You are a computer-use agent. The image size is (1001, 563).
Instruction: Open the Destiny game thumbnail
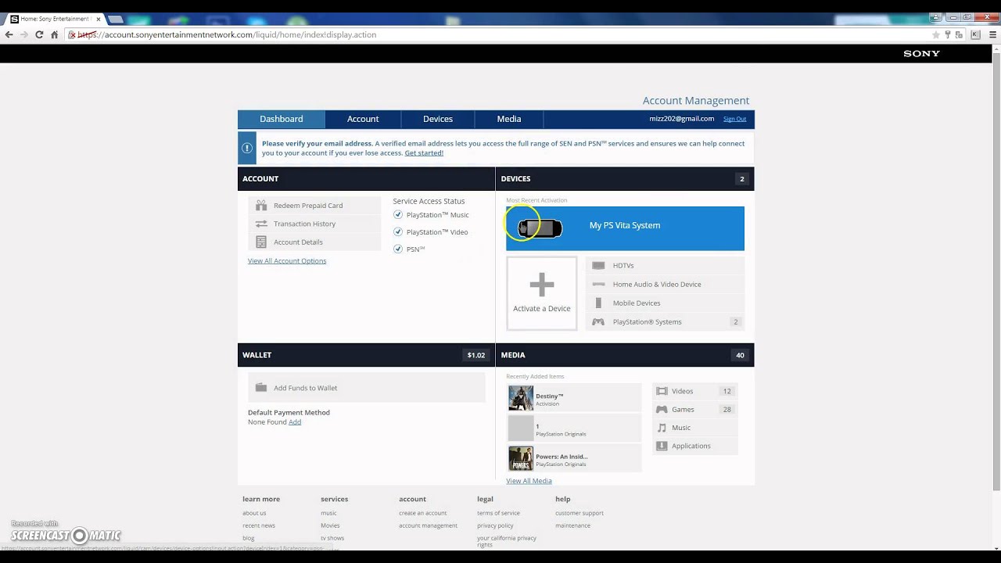pos(521,398)
